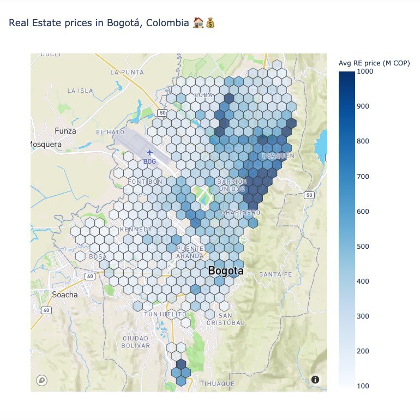The height and width of the screenshot is (420, 420).
Task: Click the 'Avg RE price (M COP)' legend title
Action: pos(374,63)
